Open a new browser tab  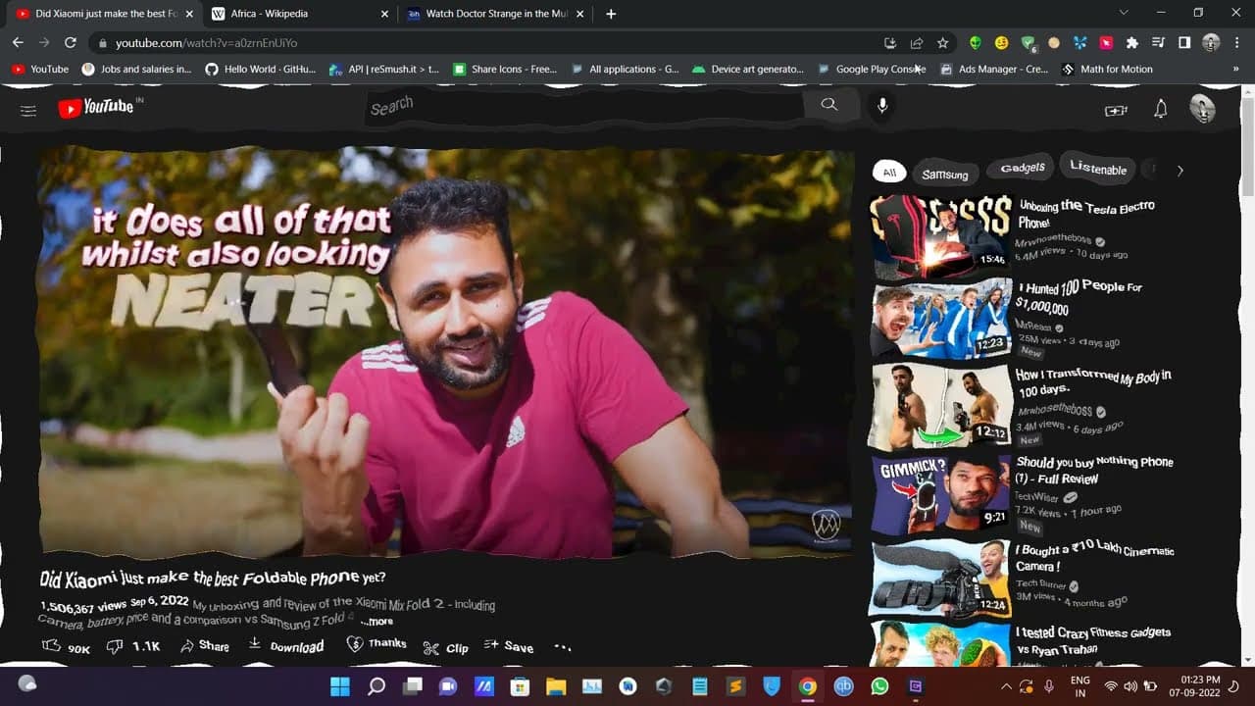click(611, 14)
